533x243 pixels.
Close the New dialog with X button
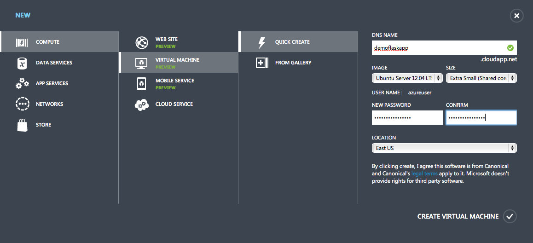coord(517,16)
